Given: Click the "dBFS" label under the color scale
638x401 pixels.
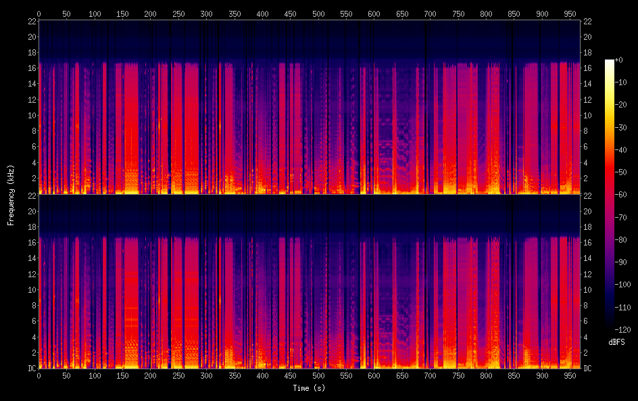Looking at the screenshot, I should click(616, 343).
